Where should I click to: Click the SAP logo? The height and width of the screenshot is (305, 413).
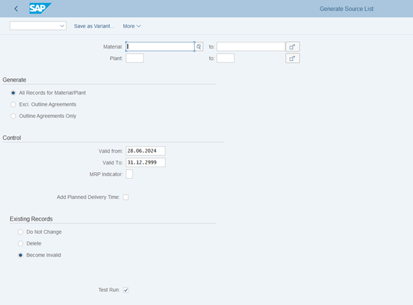point(38,9)
